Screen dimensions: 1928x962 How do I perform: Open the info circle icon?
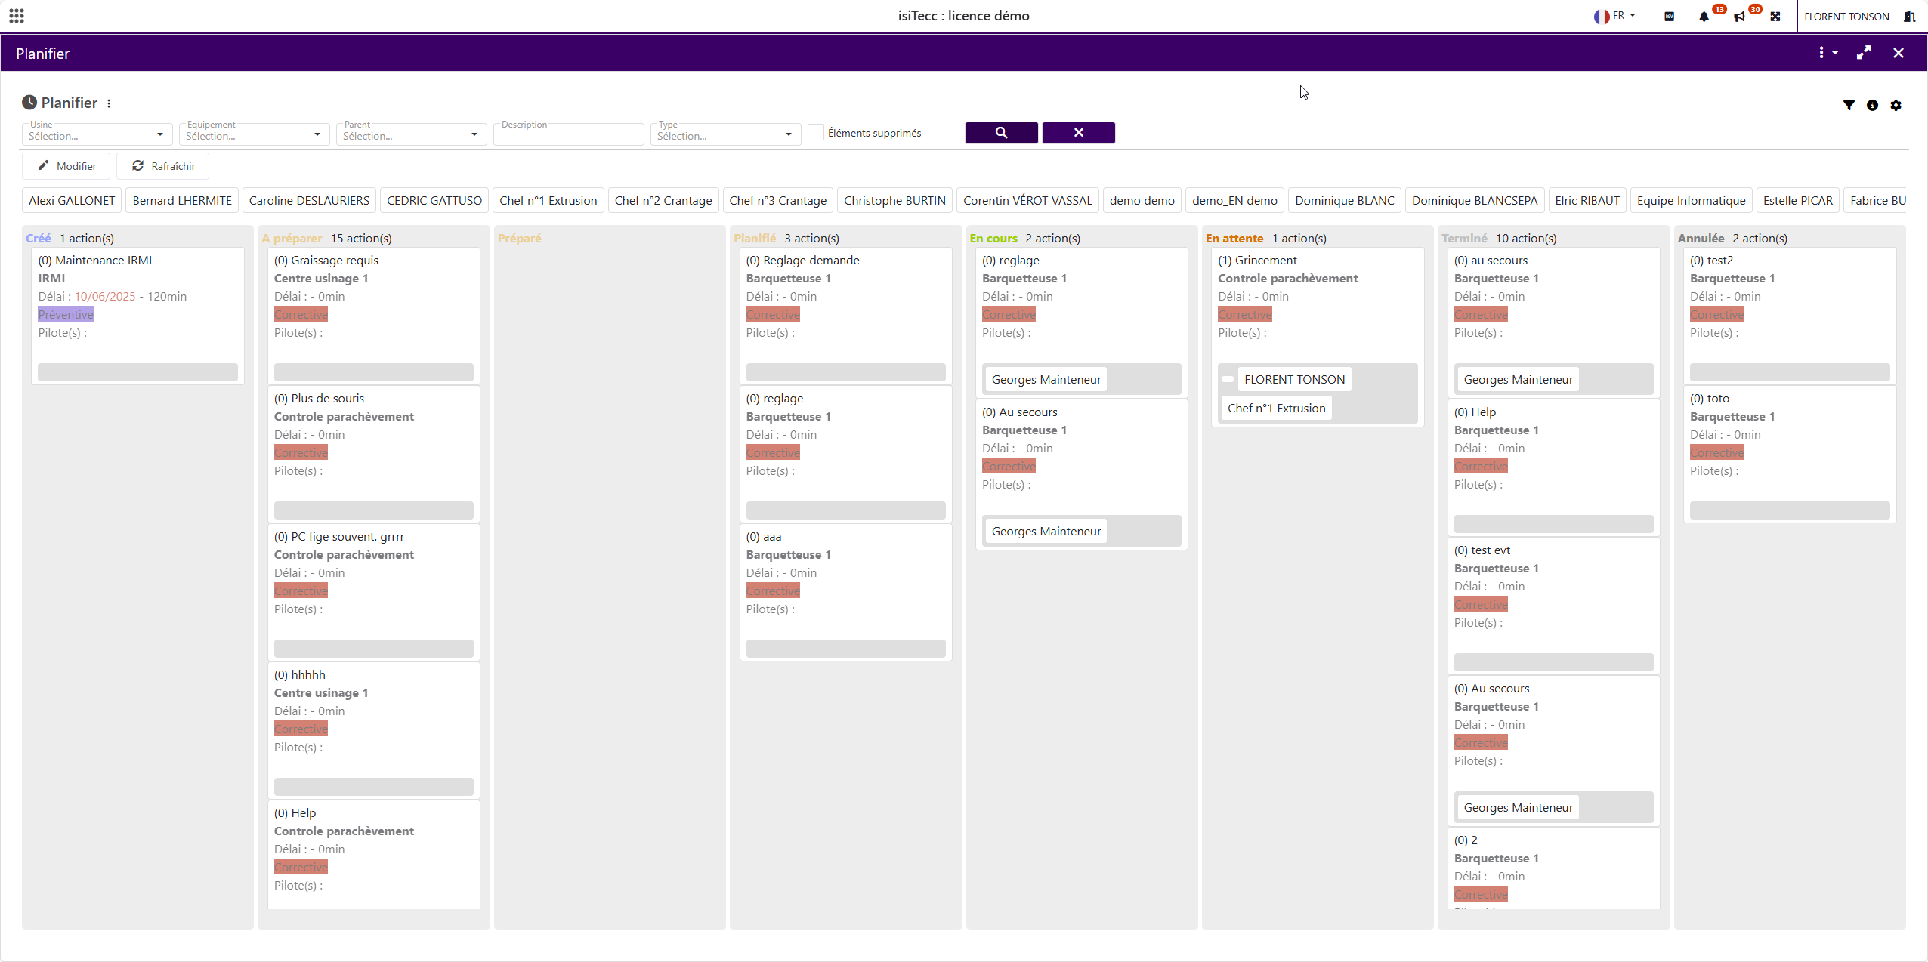tap(1872, 105)
